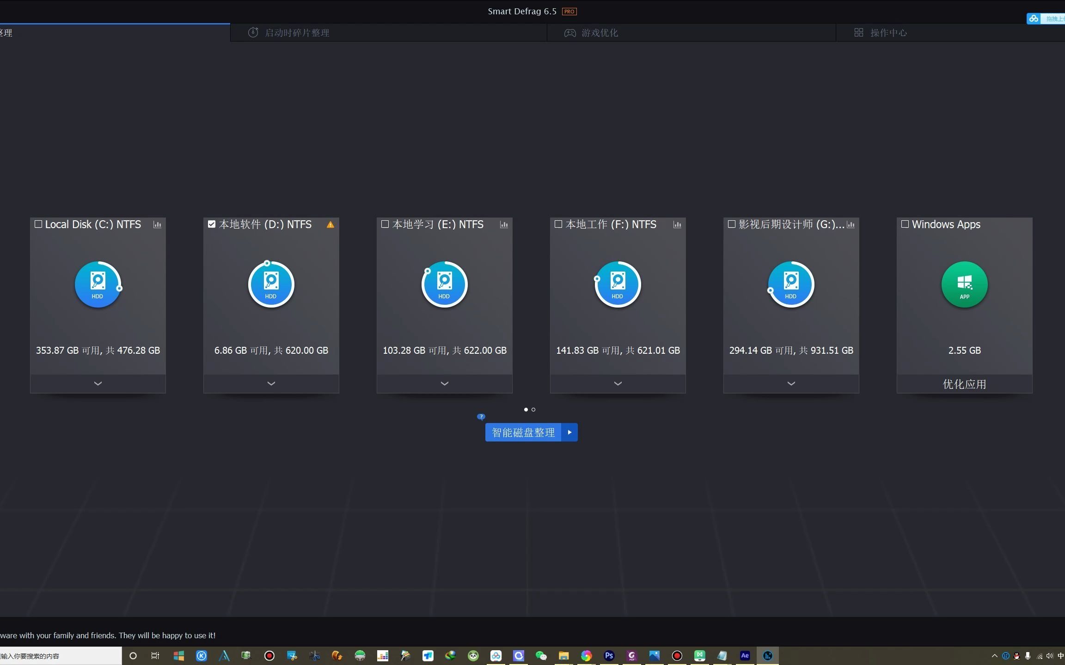Select the second carousel page dot
1065x665 pixels.
533,409
